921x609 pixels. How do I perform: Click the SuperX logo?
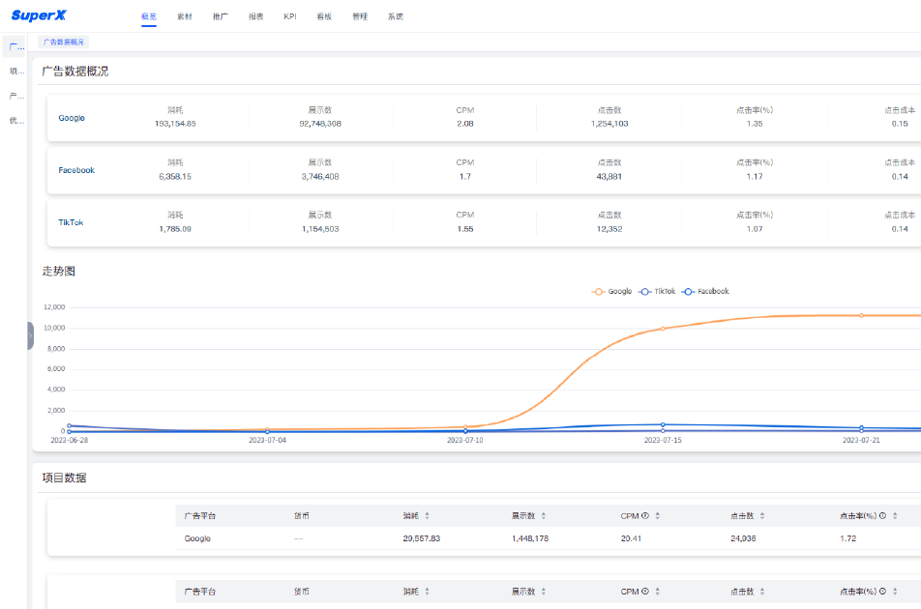pyautogui.click(x=40, y=16)
